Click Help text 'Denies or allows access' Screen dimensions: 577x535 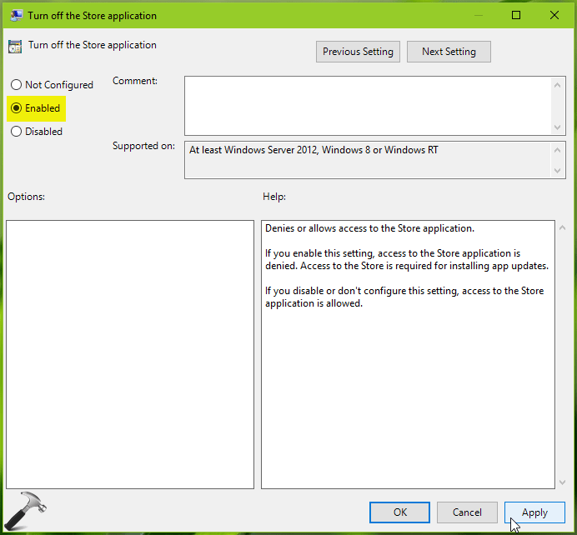369,228
